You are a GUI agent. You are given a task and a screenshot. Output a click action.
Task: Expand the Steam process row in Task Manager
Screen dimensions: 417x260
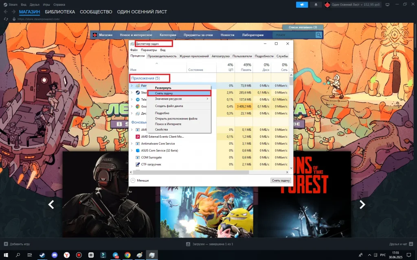[132, 93]
